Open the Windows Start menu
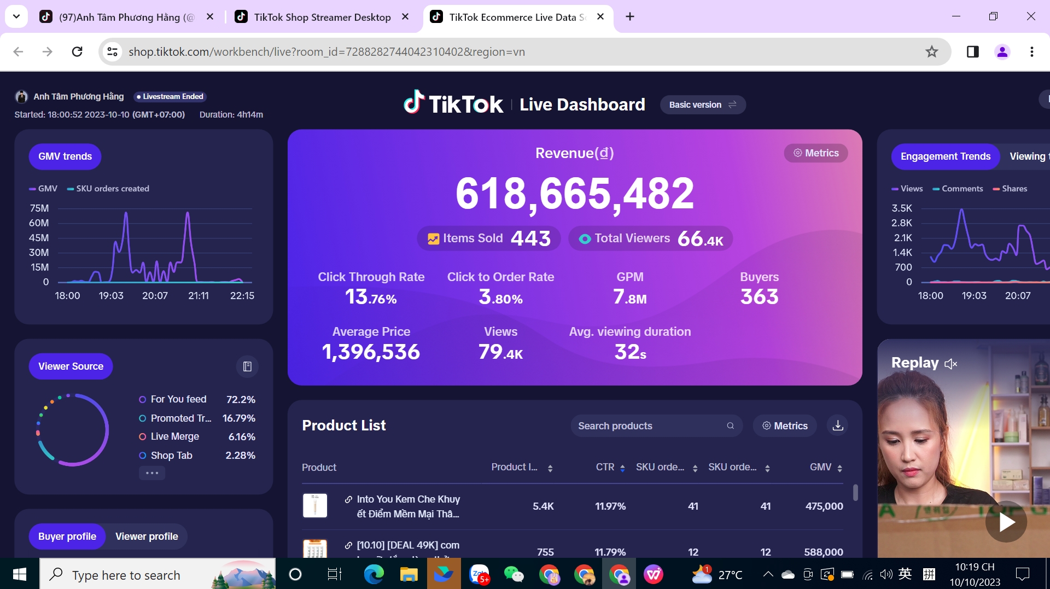This screenshot has width=1050, height=589. click(x=19, y=574)
